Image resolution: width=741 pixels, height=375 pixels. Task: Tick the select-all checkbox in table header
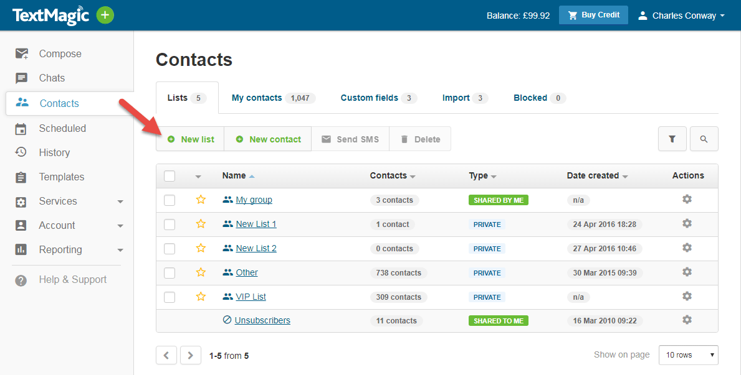169,175
